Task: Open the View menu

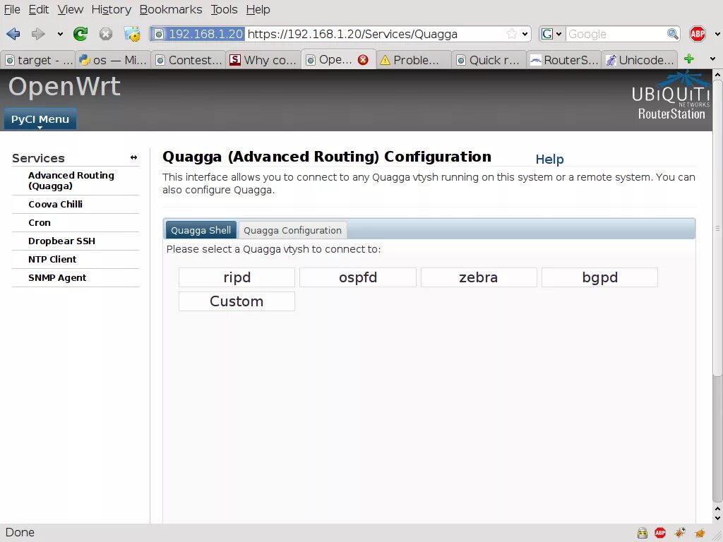Action: pyautogui.click(x=70, y=9)
